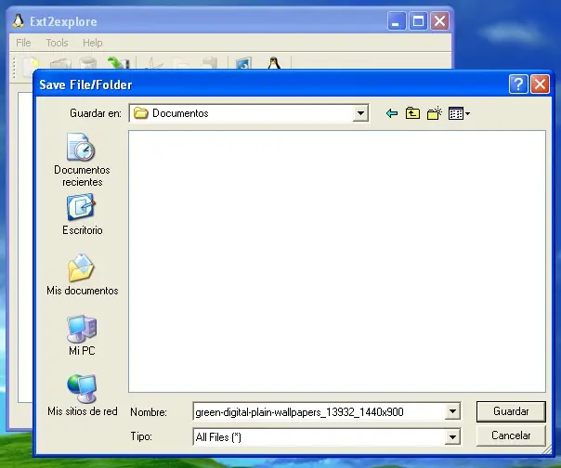The height and width of the screenshot is (468, 561).
Task: Go back to the last visited folder
Action: click(x=391, y=113)
